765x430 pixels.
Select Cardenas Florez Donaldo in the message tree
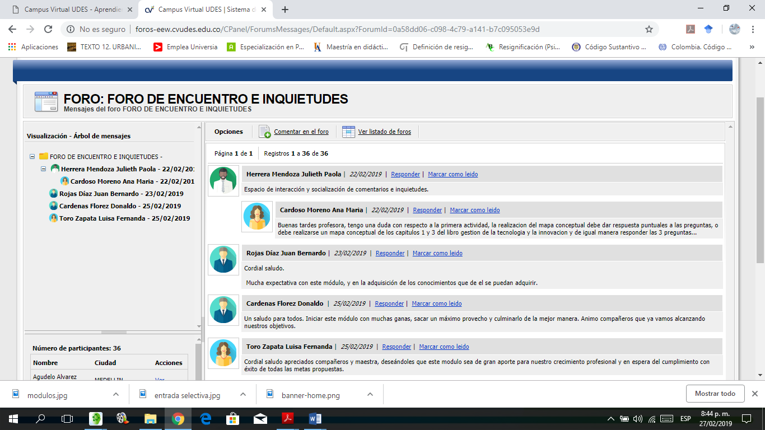point(97,206)
